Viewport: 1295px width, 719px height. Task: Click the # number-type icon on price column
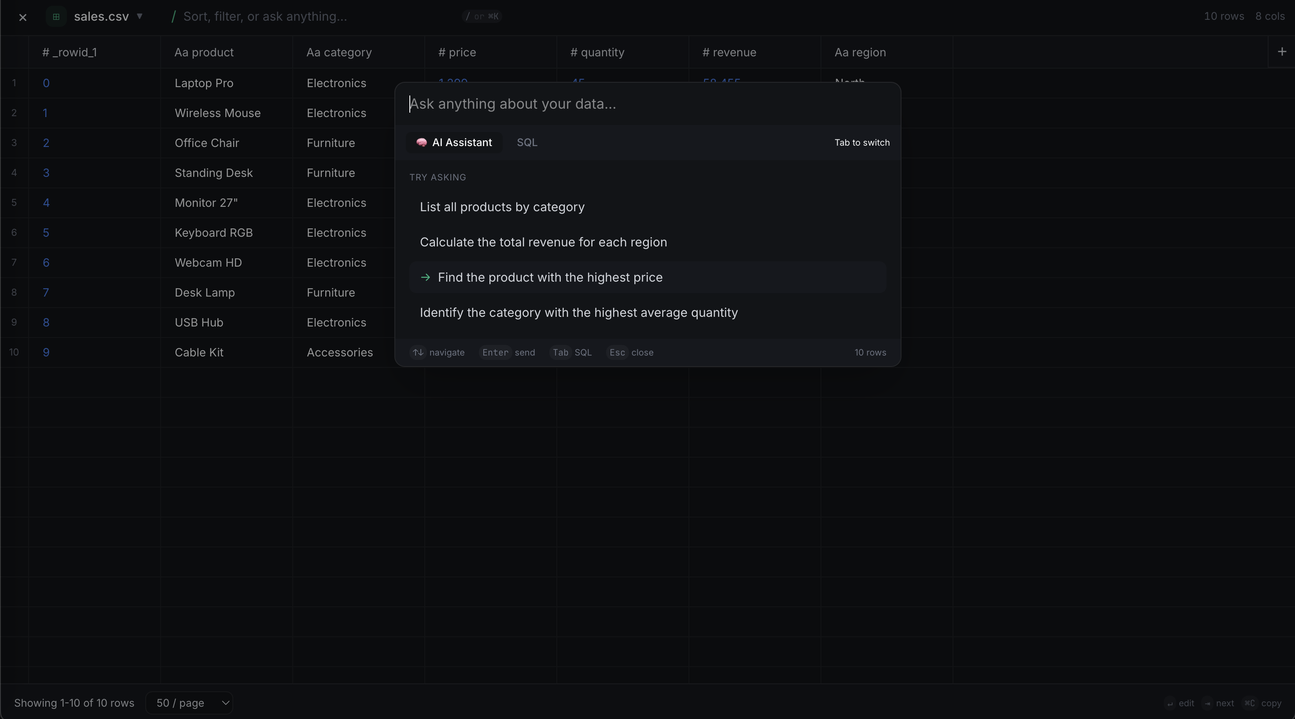pos(441,52)
